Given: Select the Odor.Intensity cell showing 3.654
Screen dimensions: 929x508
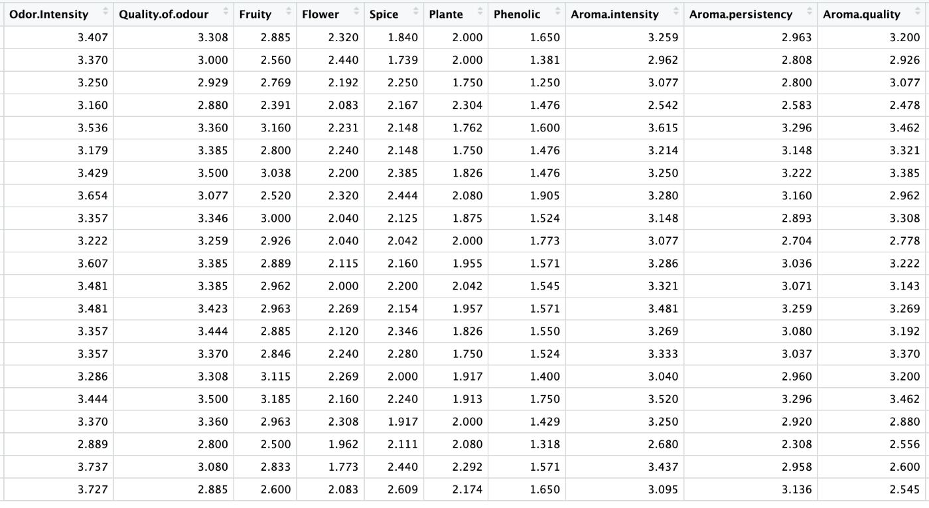Looking at the screenshot, I should pyautogui.click(x=92, y=196).
